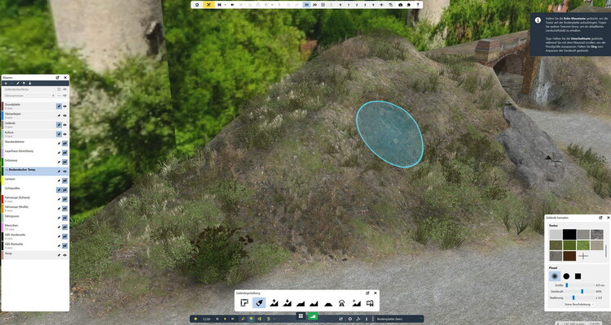611x325 pixels.
Task: Click the plus icon in top toolbar
Action: 381,5
